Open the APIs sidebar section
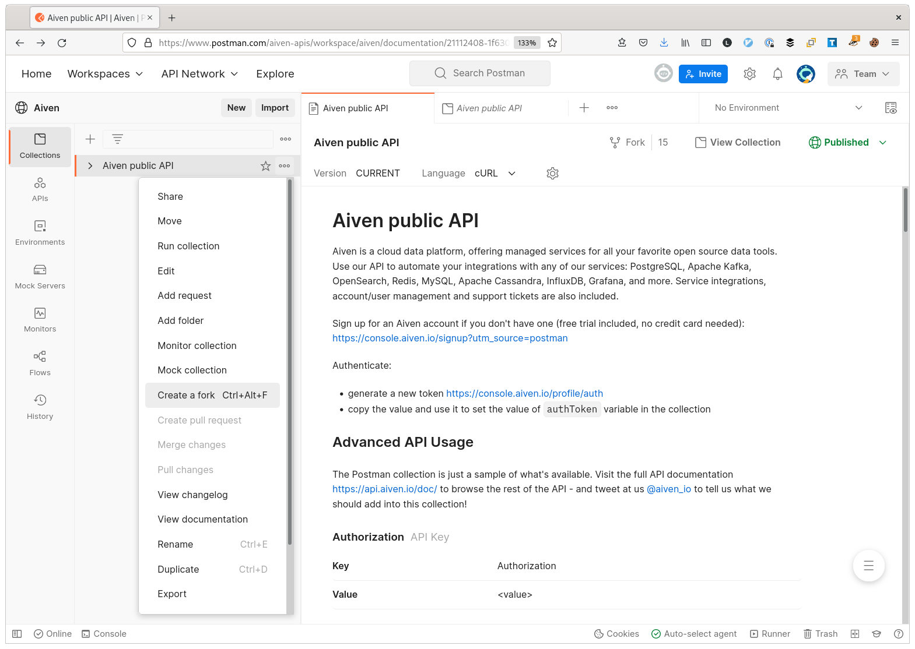Screen dimensions: 915x649 (40, 189)
